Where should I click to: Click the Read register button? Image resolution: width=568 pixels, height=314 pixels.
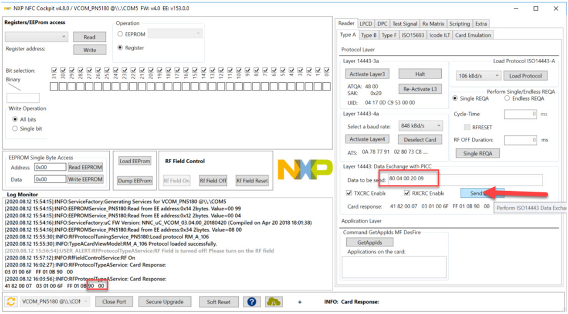click(x=89, y=37)
